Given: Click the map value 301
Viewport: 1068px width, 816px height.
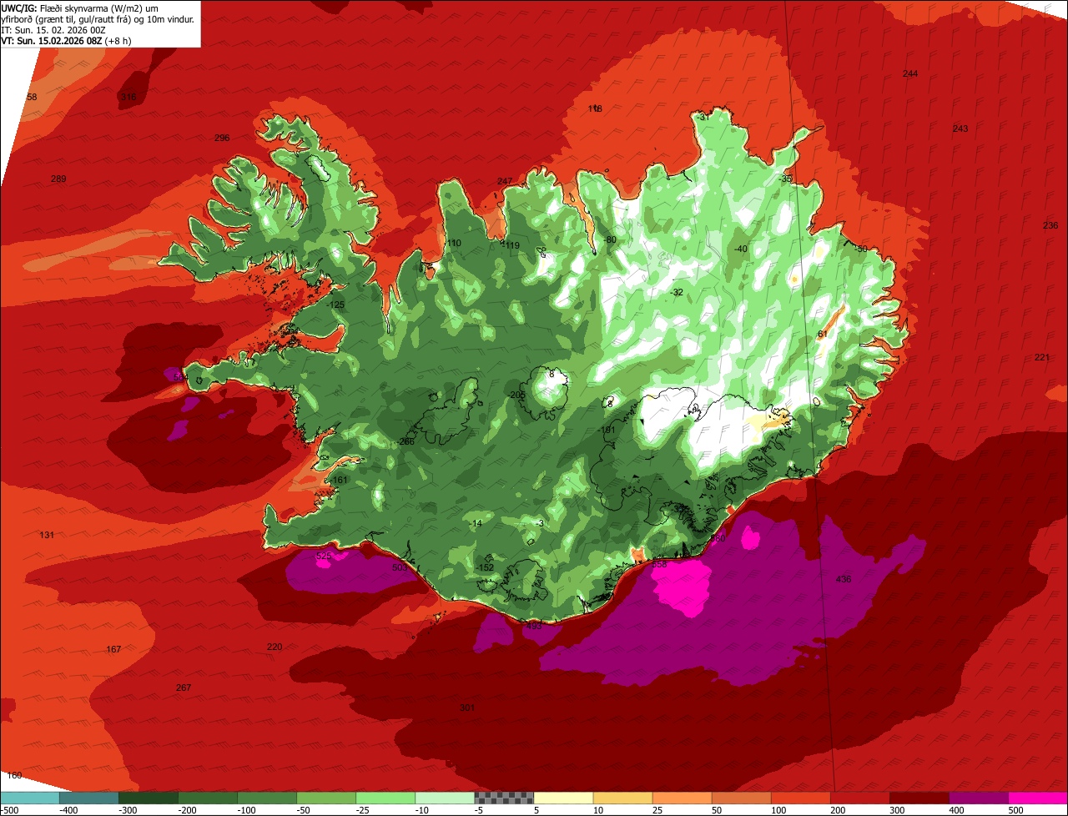Looking at the screenshot, I should click(x=467, y=708).
